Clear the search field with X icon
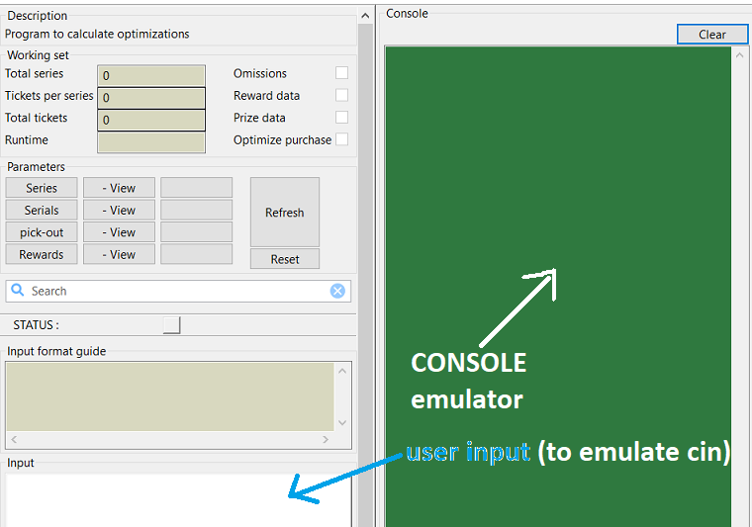 [337, 291]
